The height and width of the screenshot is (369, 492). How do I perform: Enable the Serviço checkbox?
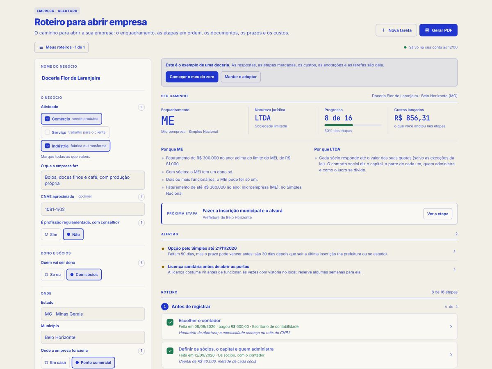pyautogui.click(x=47, y=132)
